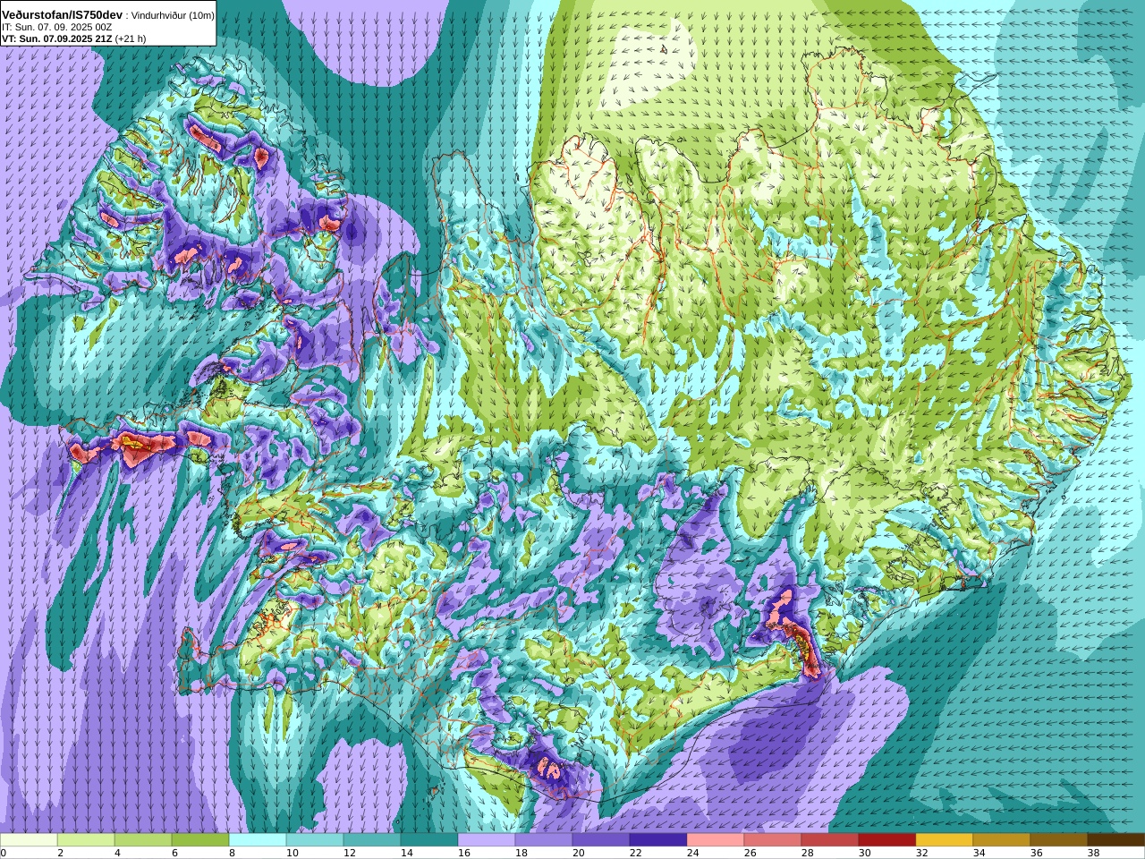Image resolution: width=1145 pixels, height=859 pixels.
Task: Pick the darkest brown legend swatch above 38
Action: (x=1116, y=840)
